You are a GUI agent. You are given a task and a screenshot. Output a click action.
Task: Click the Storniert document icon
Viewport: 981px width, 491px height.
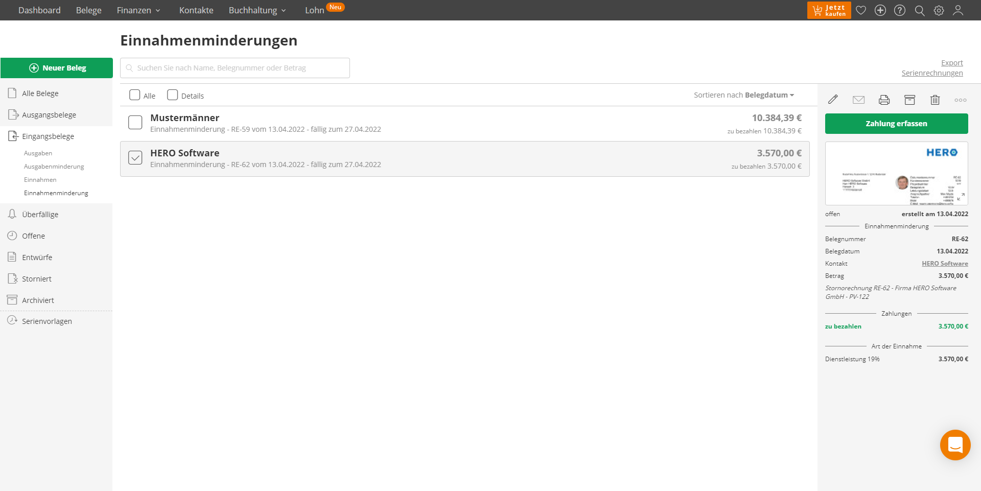pos(13,278)
